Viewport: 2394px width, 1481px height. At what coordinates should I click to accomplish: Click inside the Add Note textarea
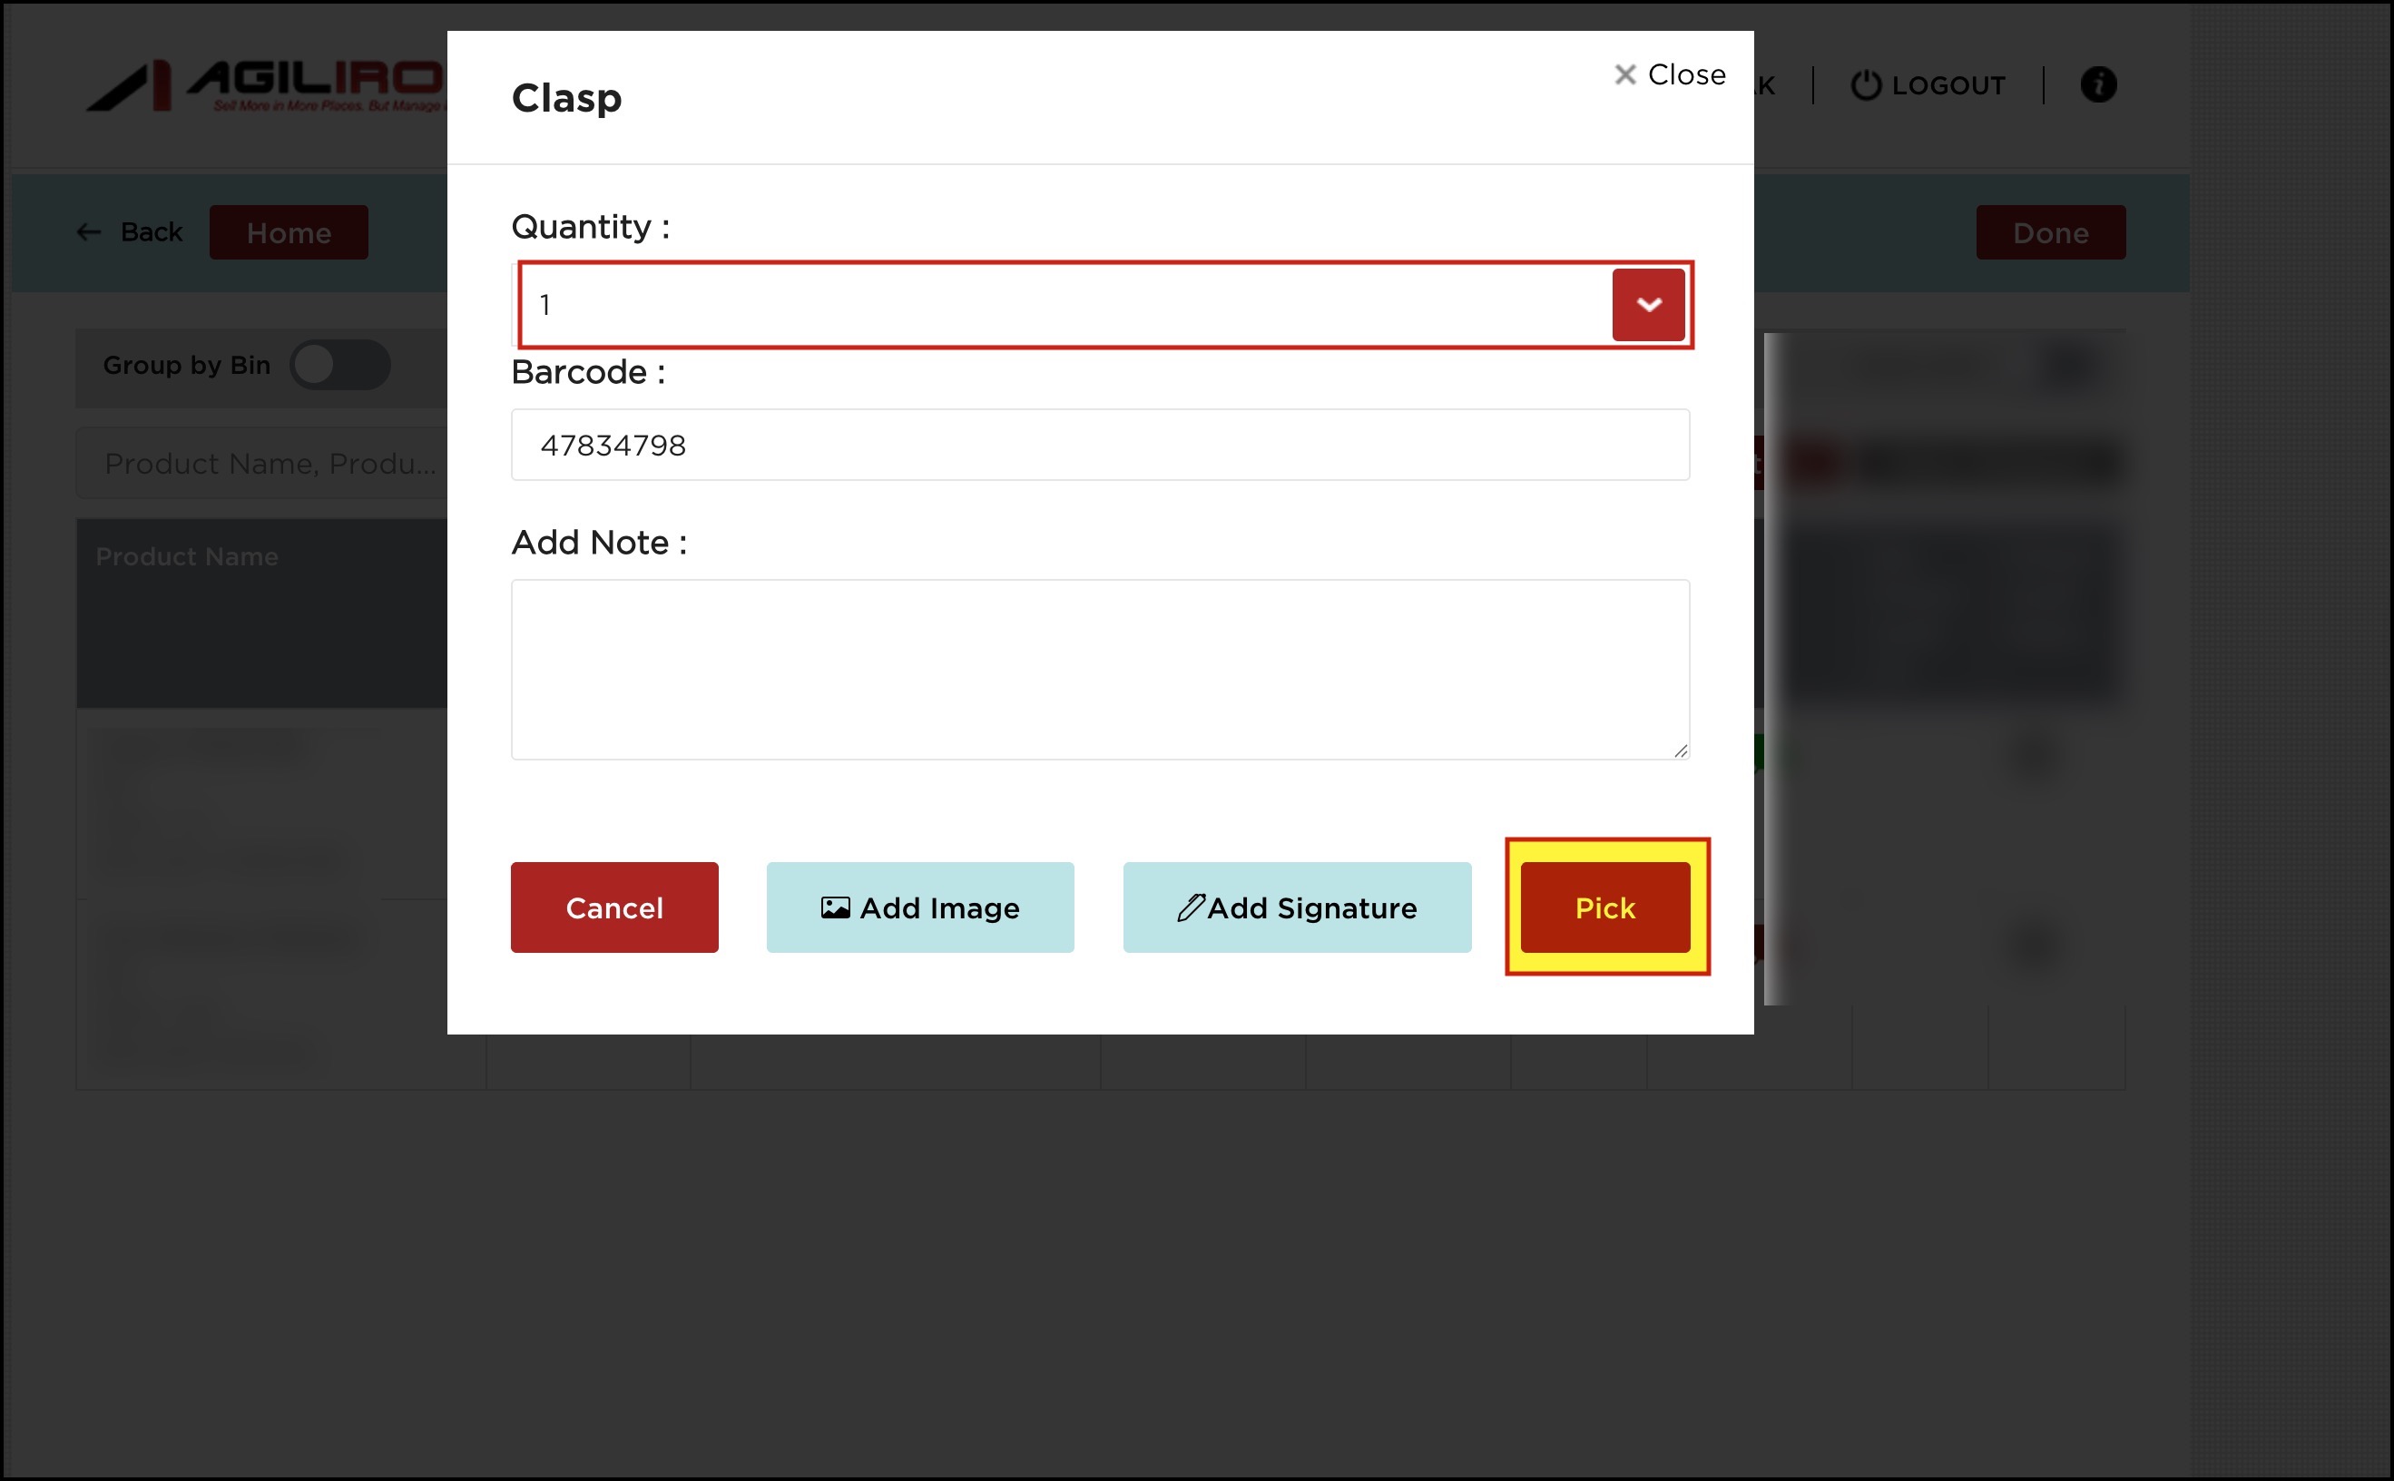[1099, 669]
